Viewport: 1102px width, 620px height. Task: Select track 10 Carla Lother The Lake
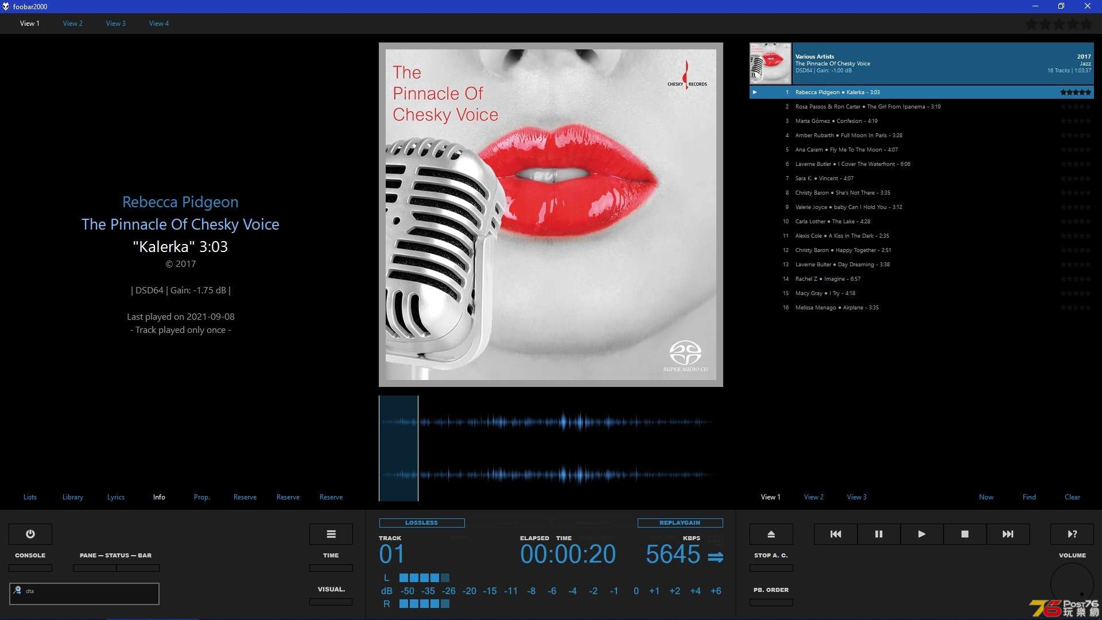pos(921,222)
